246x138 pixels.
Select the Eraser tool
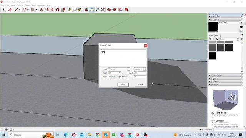click(10, 10)
